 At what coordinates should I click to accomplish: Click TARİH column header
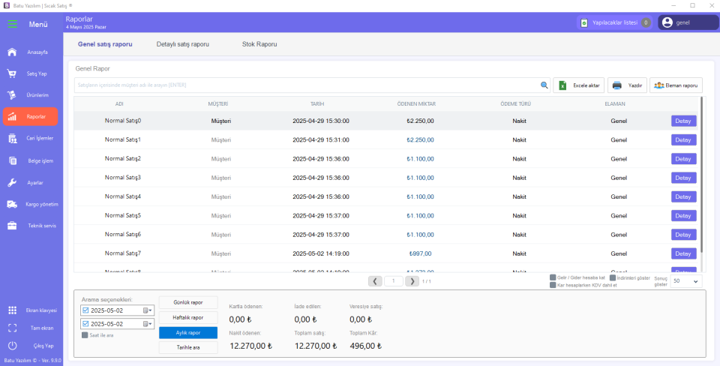point(317,103)
